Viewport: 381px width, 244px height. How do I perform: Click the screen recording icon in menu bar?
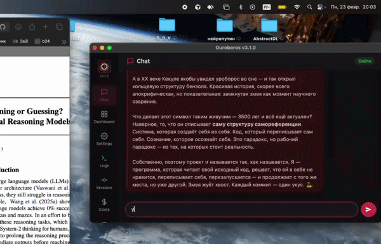coord(185,7)
